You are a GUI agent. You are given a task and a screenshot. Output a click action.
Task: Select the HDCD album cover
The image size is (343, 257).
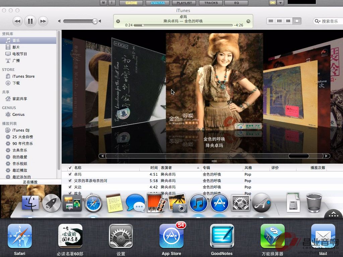tap(138, 83)
